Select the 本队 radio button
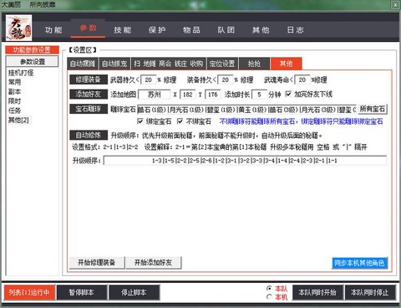The height and width of the screenshot is (308, 401). click(x=269, y=288)
